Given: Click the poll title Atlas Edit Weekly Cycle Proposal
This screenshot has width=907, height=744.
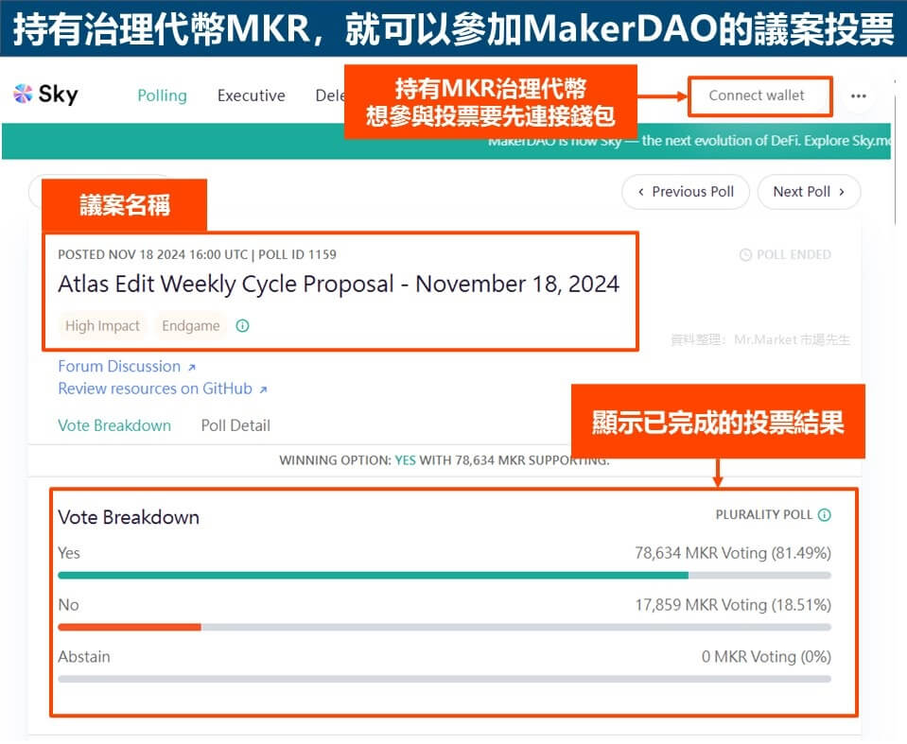Looking at the screenshot, I should [339, 285].
